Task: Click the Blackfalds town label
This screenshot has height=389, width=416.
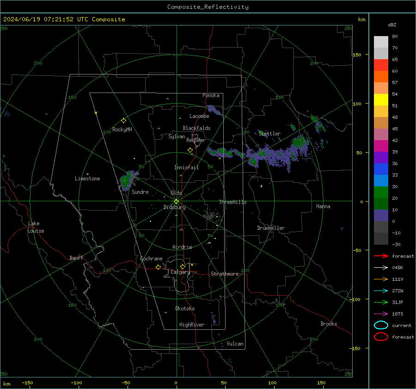Action: pyautogui.click(x=196, y=128)
